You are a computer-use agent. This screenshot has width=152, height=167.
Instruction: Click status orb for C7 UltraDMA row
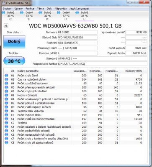tap(6, 139)
